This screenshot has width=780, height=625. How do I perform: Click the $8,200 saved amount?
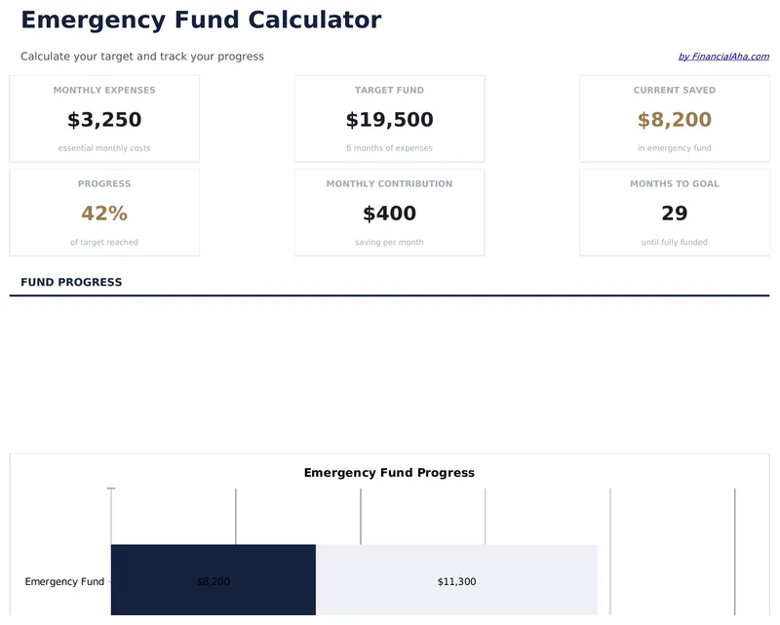[x=674, y=119]
